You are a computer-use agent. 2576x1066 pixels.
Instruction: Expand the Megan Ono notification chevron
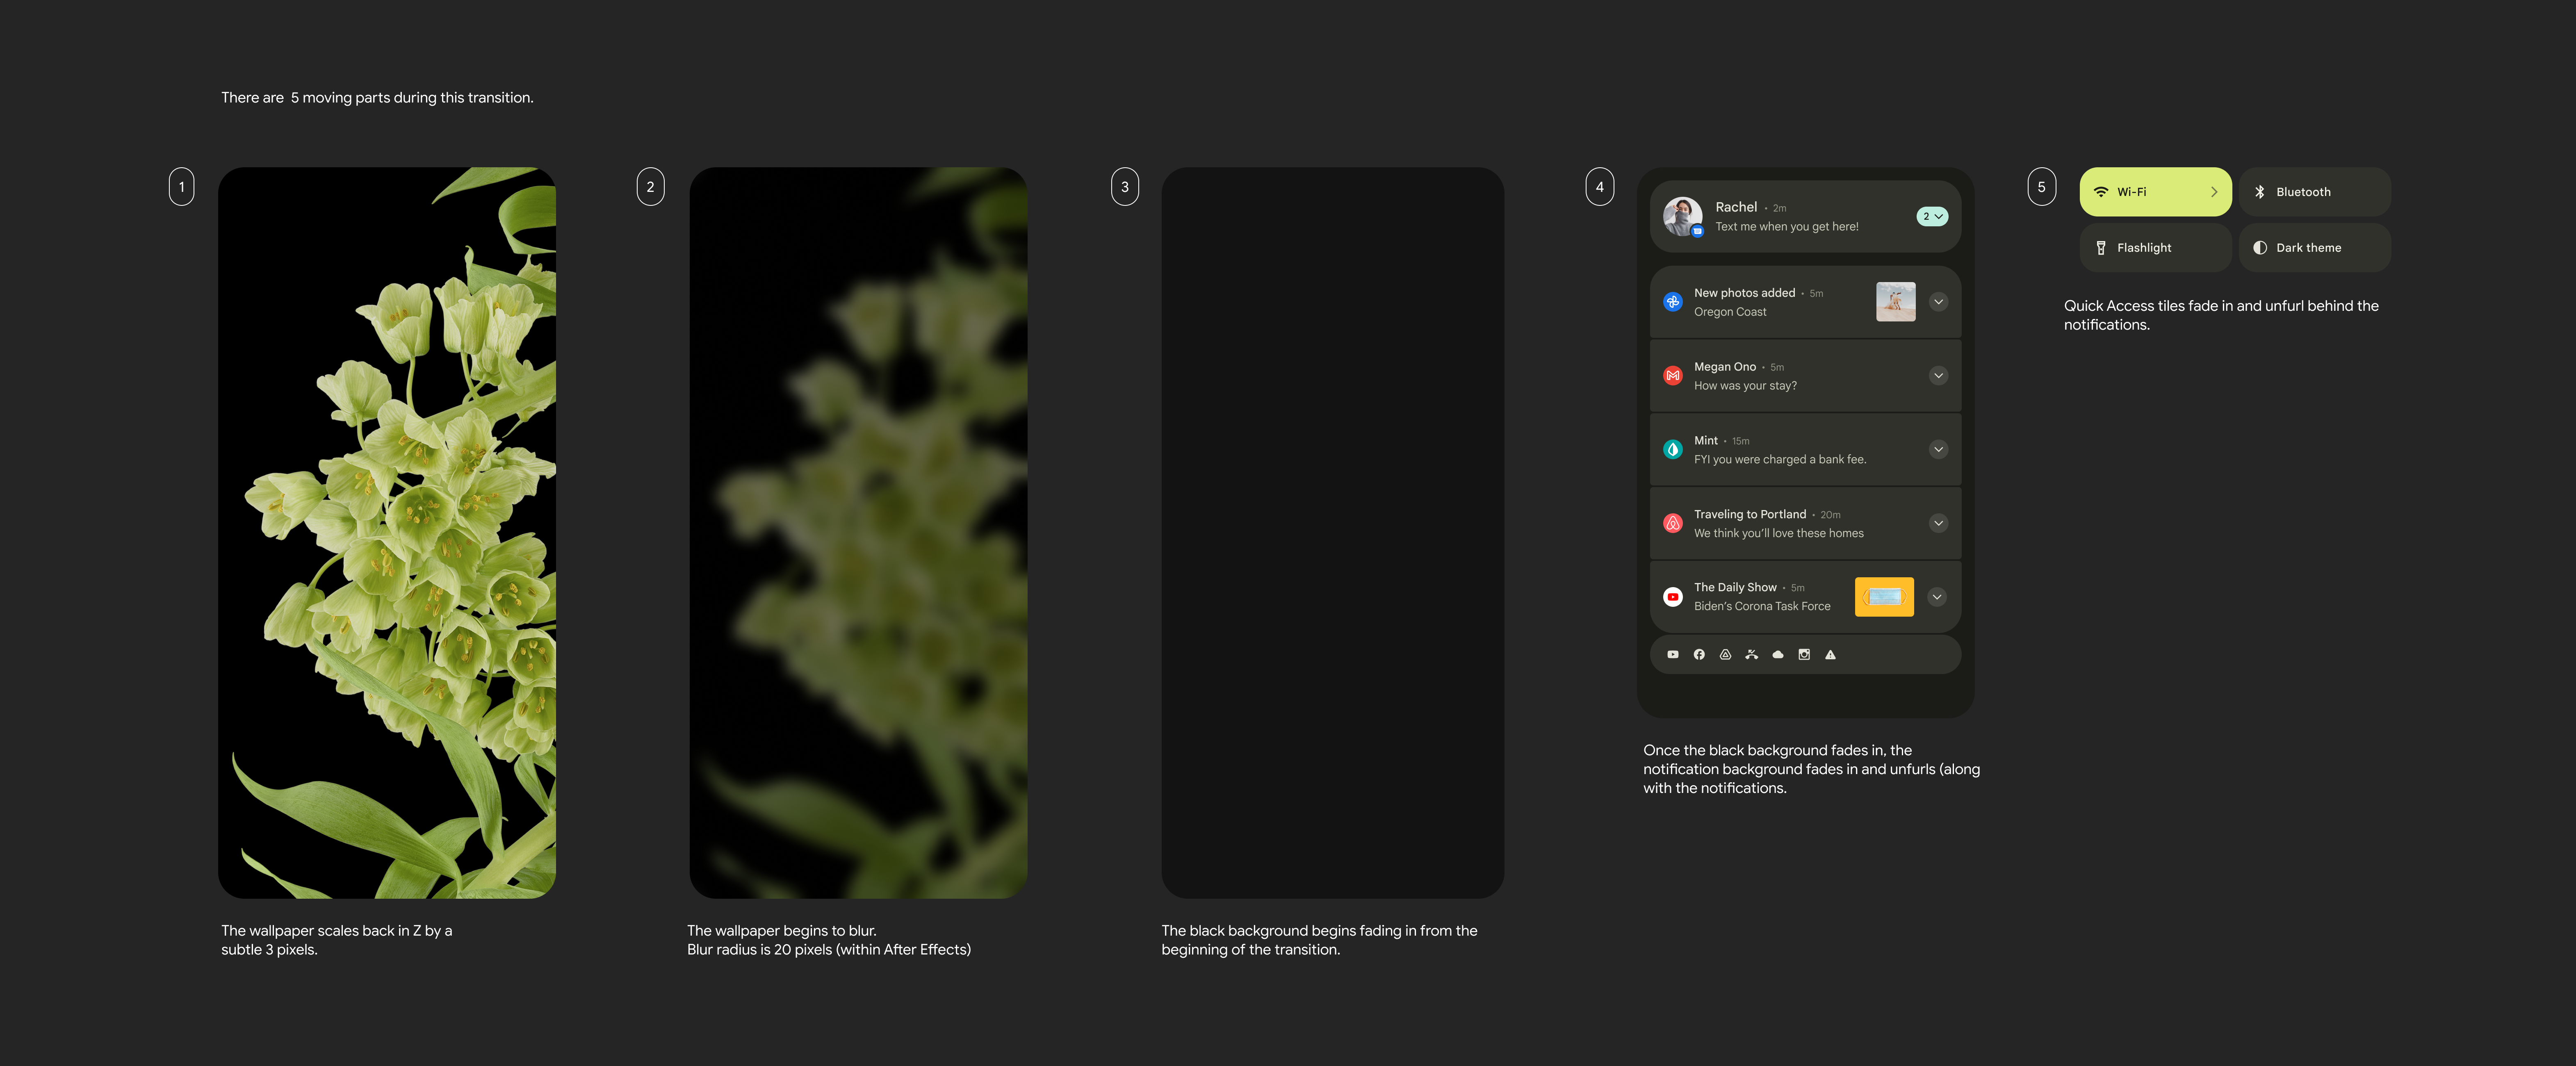1938,376
